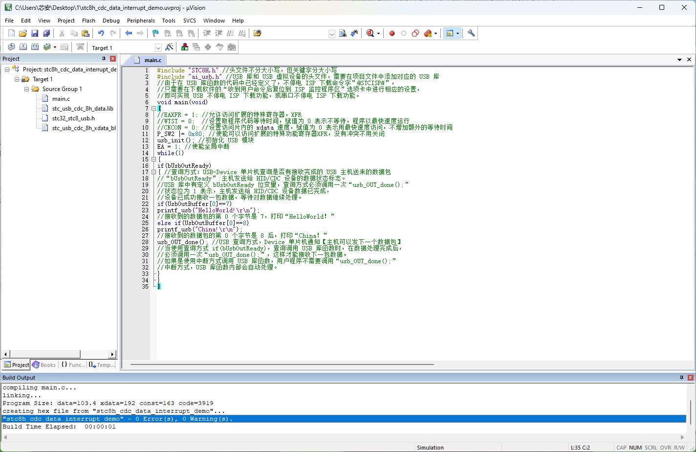Click the Build target icon

click(x=23, y=47)
